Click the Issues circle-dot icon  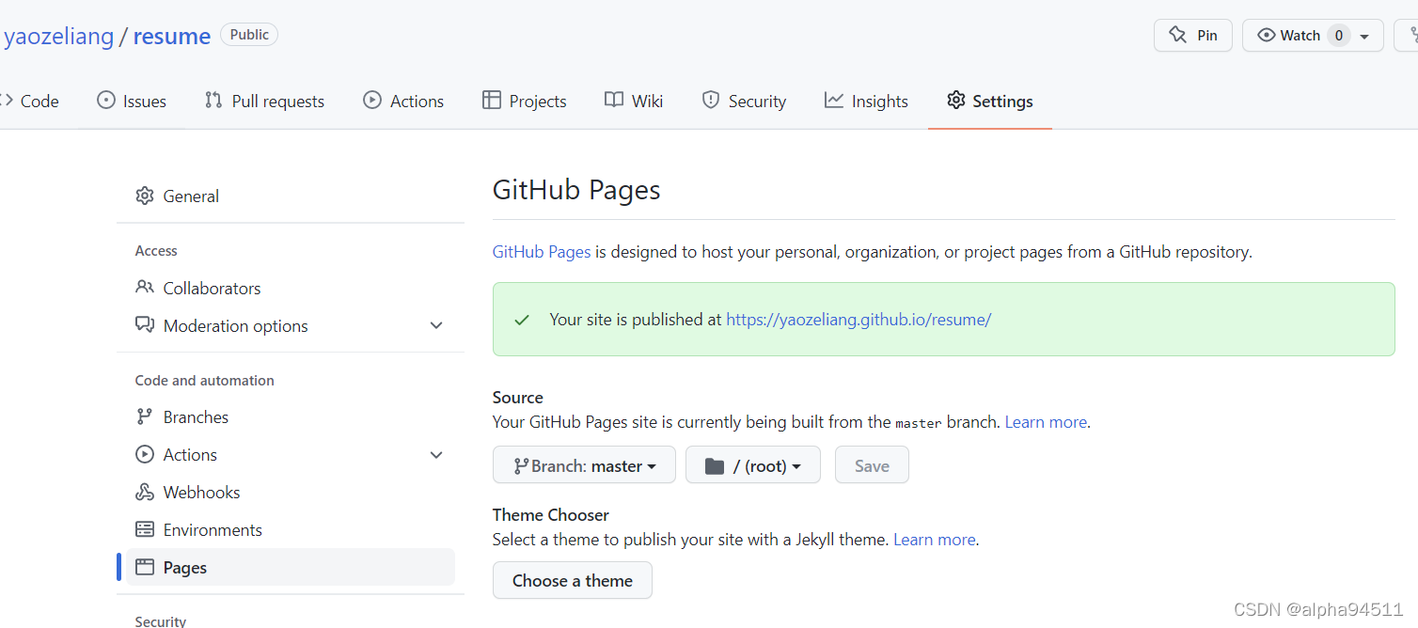106,100
